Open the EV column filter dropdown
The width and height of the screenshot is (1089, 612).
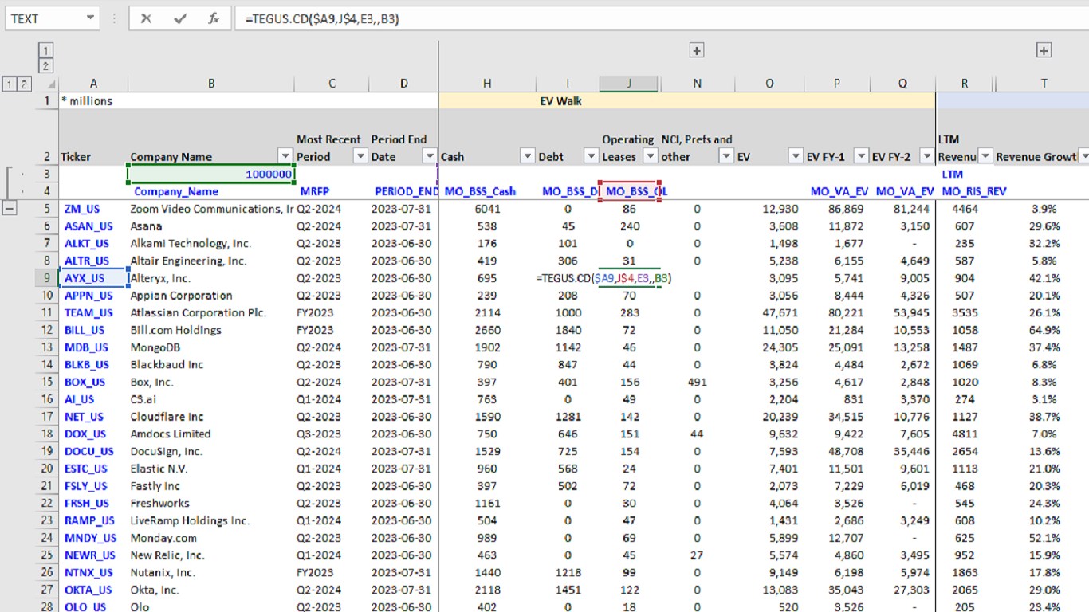(x=795, y=156)
